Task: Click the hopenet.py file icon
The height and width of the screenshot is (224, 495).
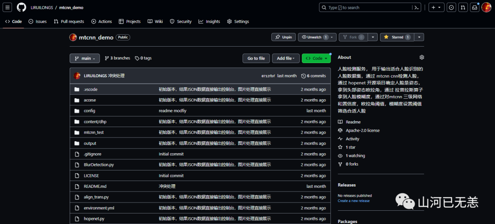Action: pyautogui.click(x=77, y=219)
